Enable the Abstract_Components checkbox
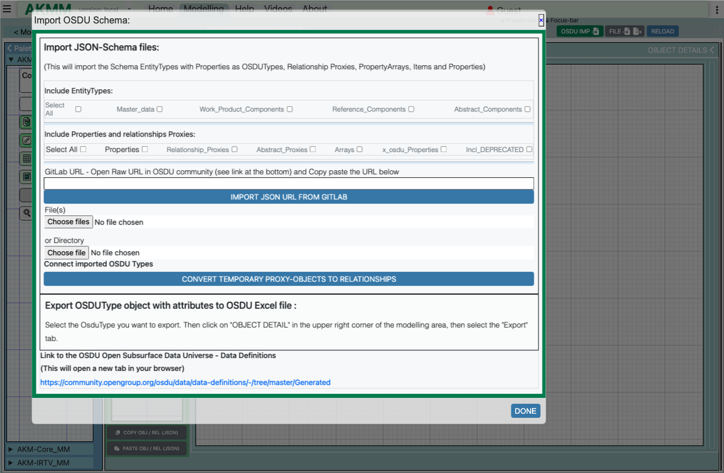Viewport: 724px width, 473px height. point(527,109)
